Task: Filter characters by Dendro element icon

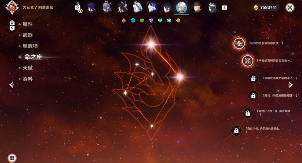Action: [x=142, y=20]
